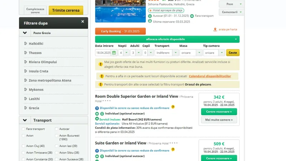Collapse the Paste Grecia filter section
Image resolution: width=286 pixels, height=161 pixels.
pyautogui.click(x=25, y=33)
